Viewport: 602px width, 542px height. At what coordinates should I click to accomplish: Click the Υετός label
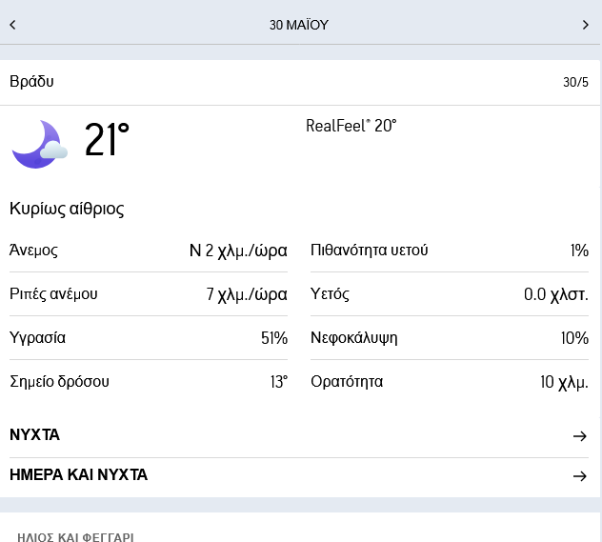(x=331, y=294)
